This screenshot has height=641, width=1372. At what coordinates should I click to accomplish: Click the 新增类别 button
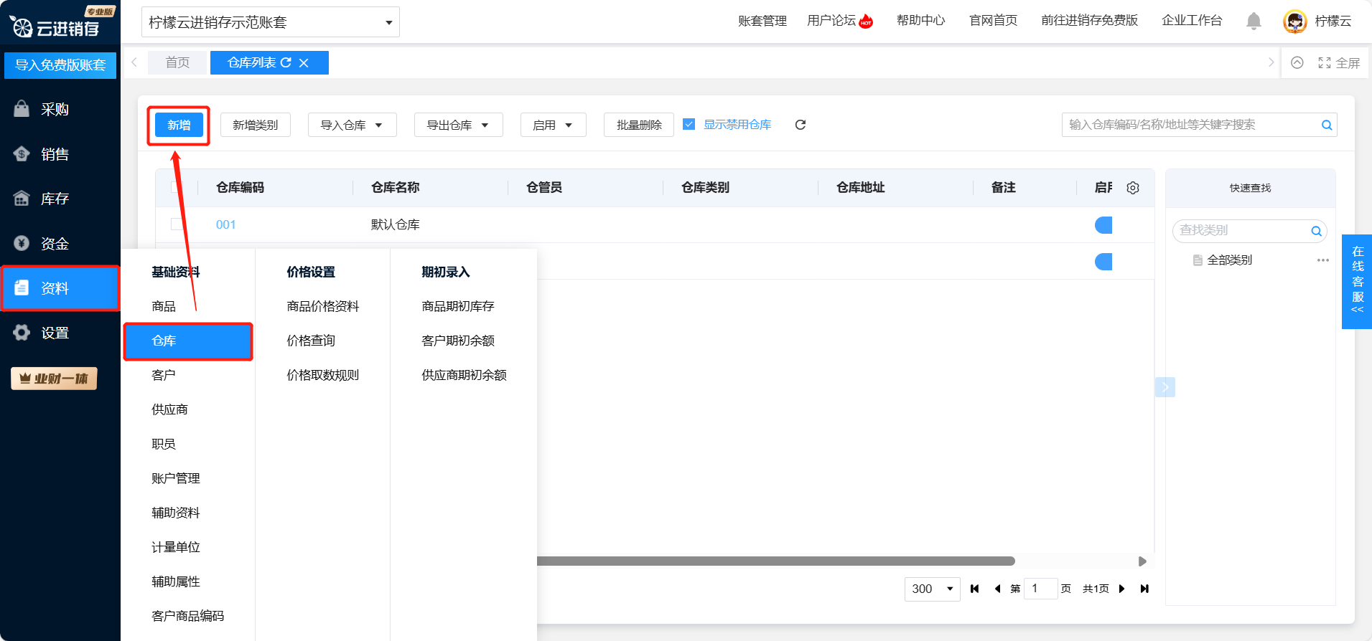(255, 125)
